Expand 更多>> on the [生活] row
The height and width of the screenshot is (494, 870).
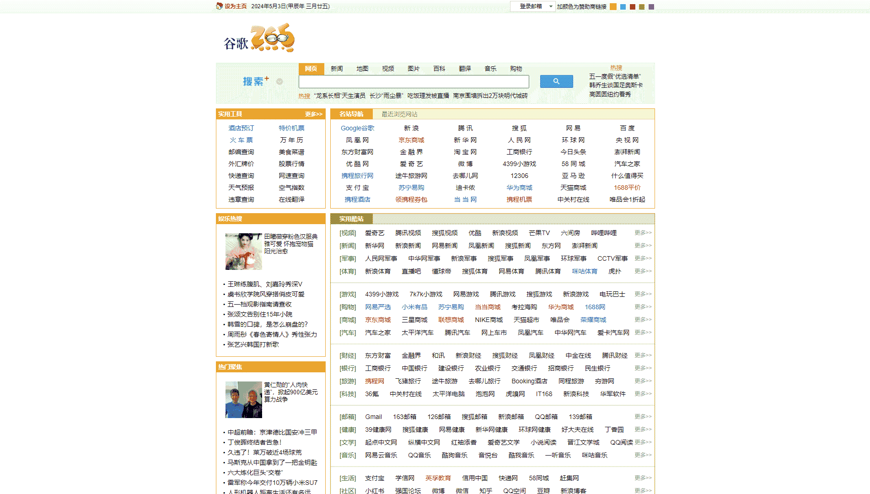643,478
